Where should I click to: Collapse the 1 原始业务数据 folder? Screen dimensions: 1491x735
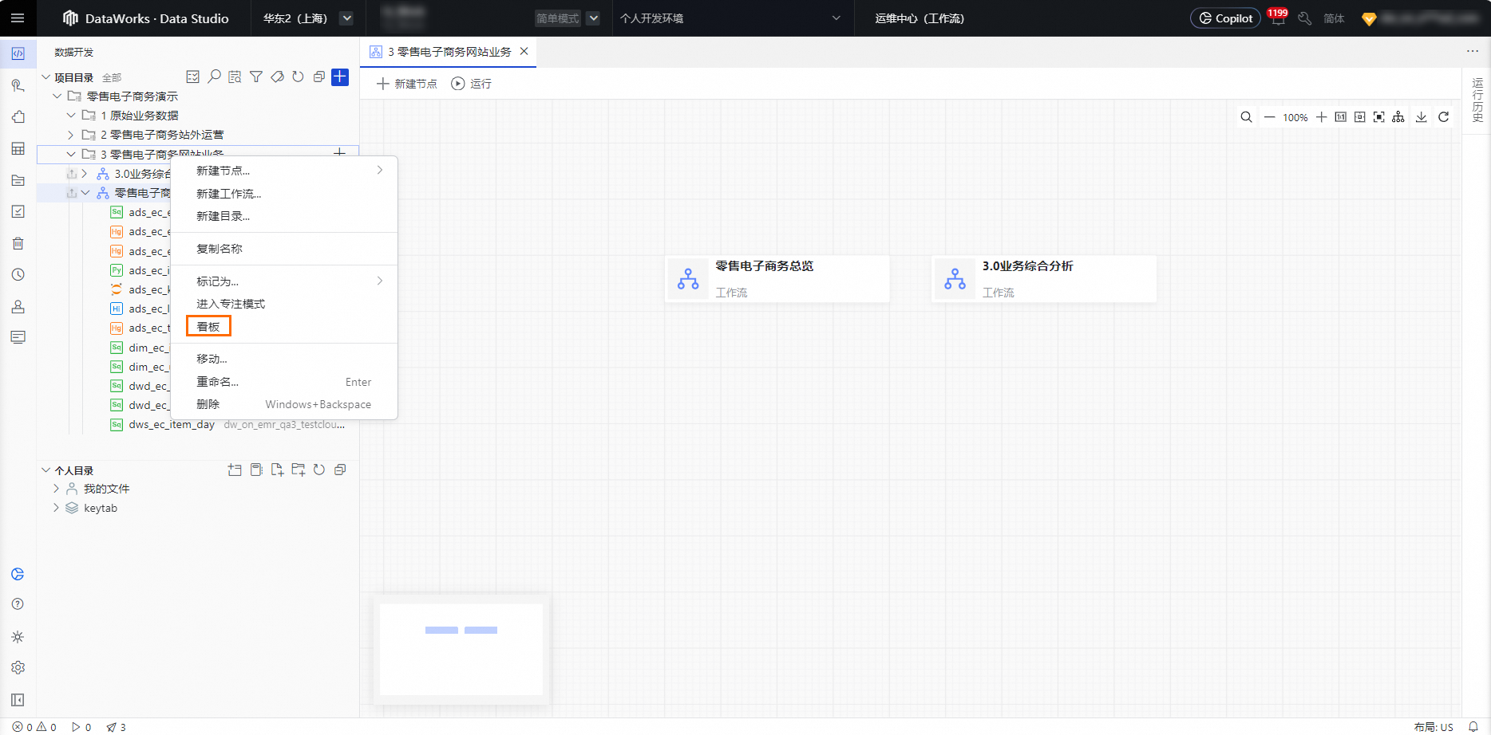point(71,116)
